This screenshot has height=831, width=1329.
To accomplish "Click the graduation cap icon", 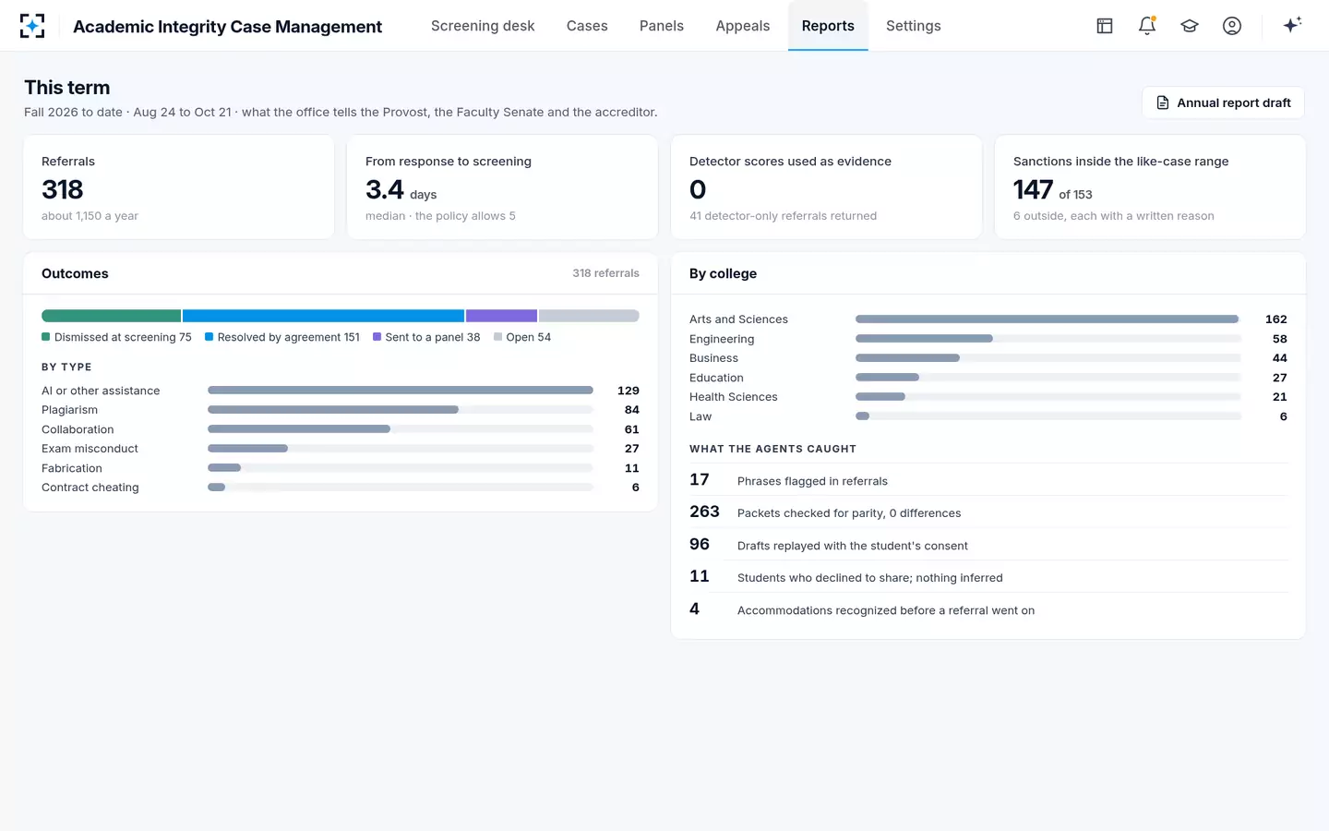I will point(1190,26).
